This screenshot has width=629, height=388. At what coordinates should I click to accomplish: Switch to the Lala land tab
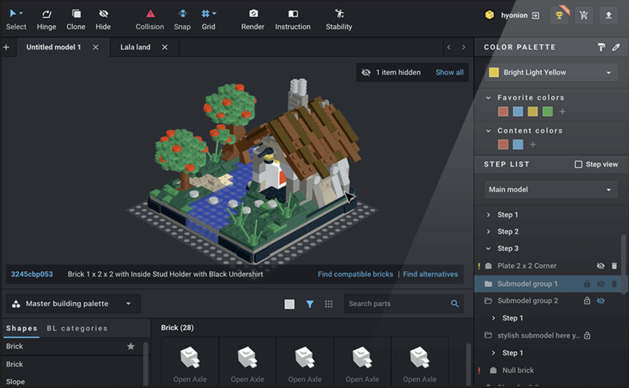pyautogui.click(x=135, y=47)
